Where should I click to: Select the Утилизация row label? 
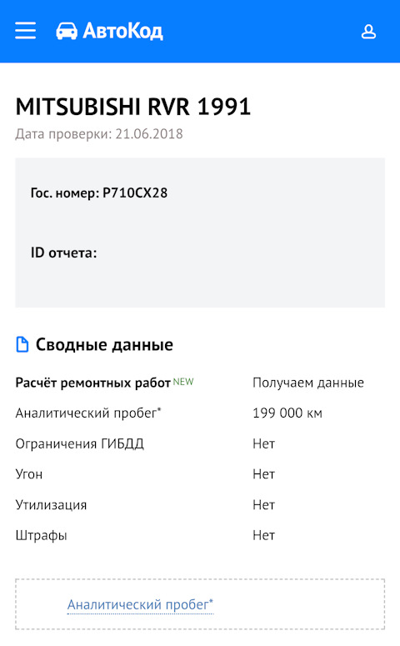click(x=51, y=504)
